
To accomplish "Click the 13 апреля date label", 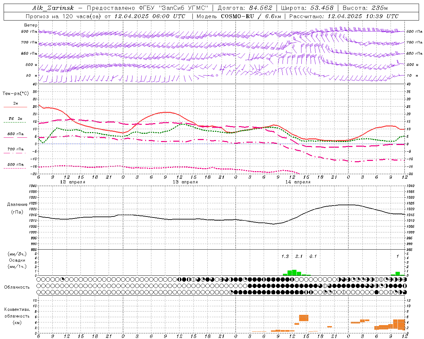I will (x=185, y=182).
